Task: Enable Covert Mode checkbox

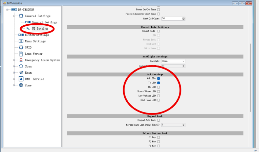Action: pyautogui.click(x=158, y=31)
